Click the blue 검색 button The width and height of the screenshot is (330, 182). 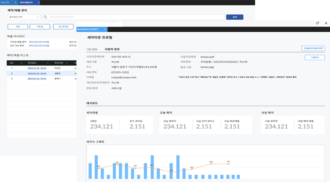pos(235,17)
